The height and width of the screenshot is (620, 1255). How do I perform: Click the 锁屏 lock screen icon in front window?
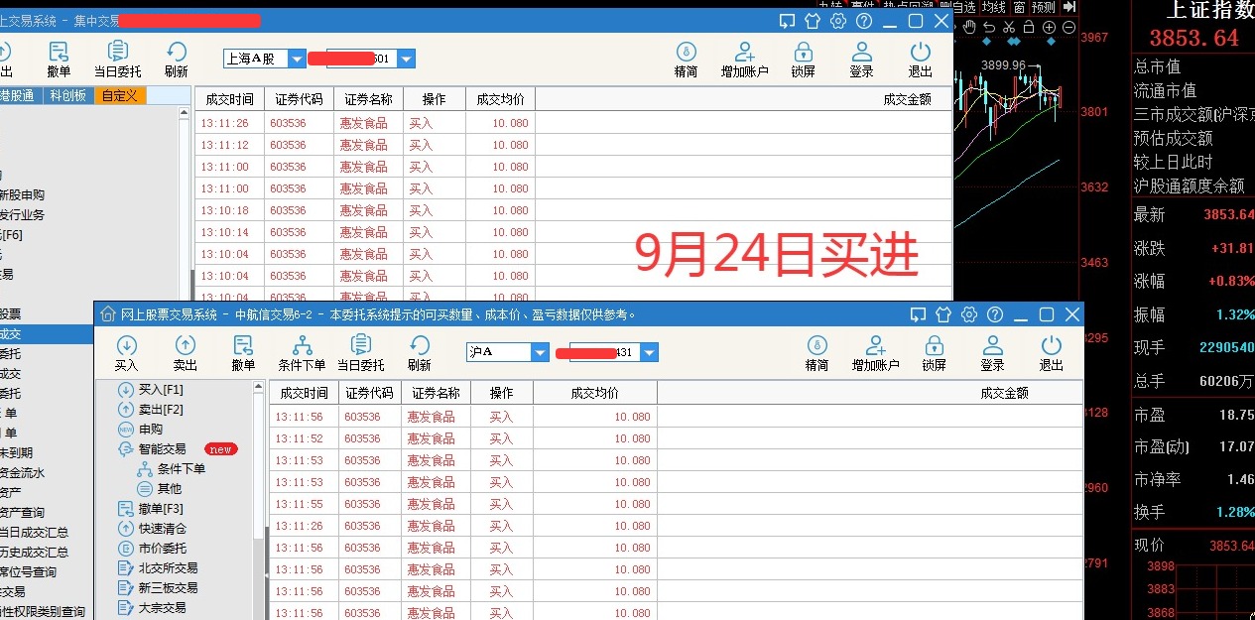(934, 351)
